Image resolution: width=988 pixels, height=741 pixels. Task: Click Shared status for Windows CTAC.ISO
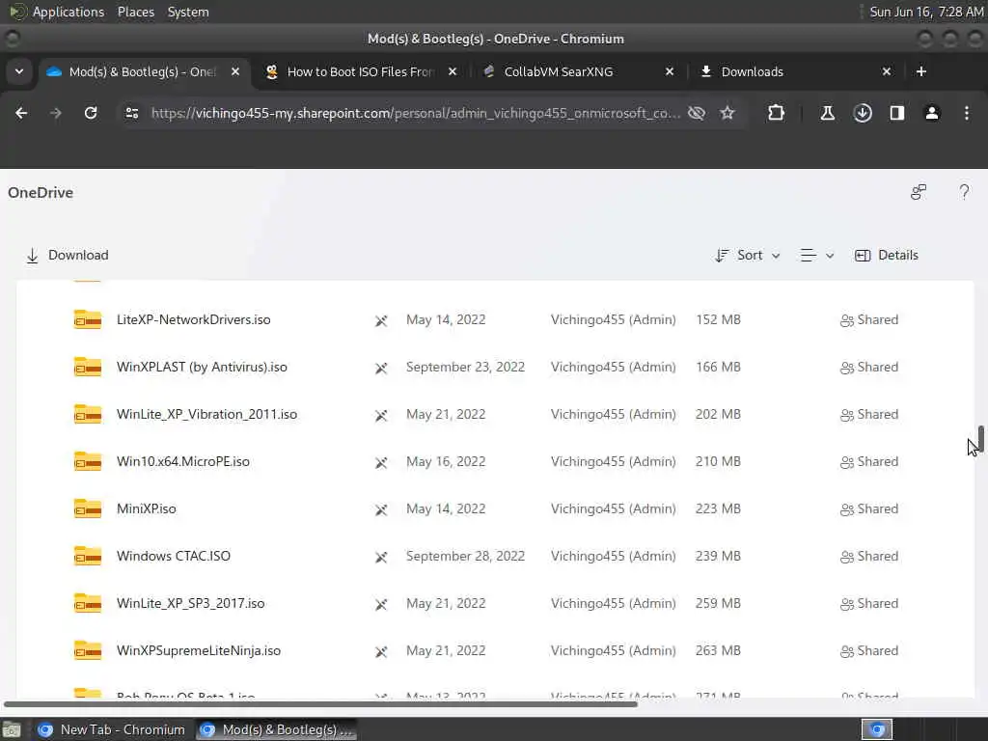[869, 556]
